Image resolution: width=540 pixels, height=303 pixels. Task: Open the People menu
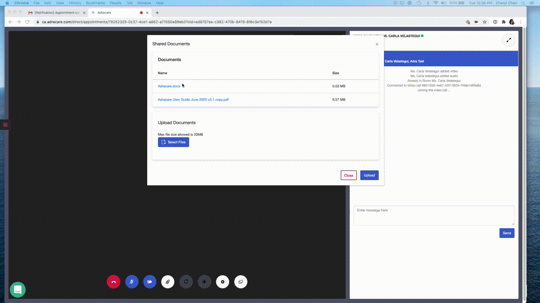(x=116, y=3)
